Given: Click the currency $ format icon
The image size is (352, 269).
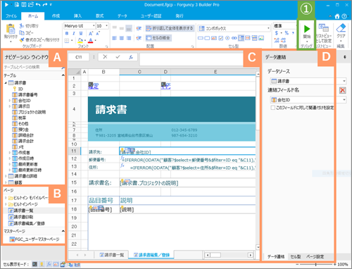Looking at the screenshot, I should [277, 33].
